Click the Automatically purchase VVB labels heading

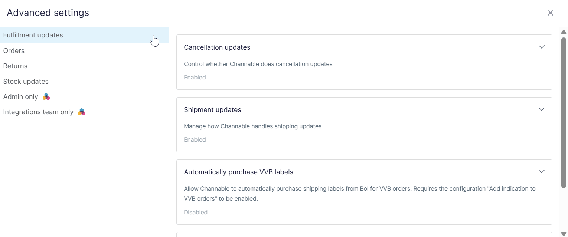pyautogui.click(x=238, y=172)
